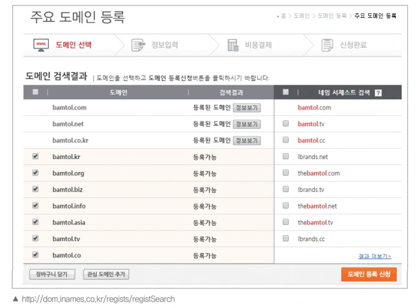
Task: Click the 도메인 column header
Action: tap(118, 92)
